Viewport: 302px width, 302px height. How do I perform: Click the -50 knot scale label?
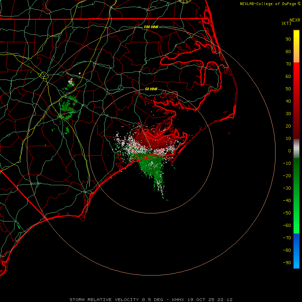pos(287,213)
